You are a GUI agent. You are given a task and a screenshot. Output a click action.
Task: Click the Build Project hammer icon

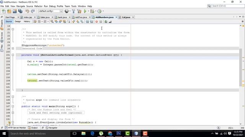click(73, 11)
